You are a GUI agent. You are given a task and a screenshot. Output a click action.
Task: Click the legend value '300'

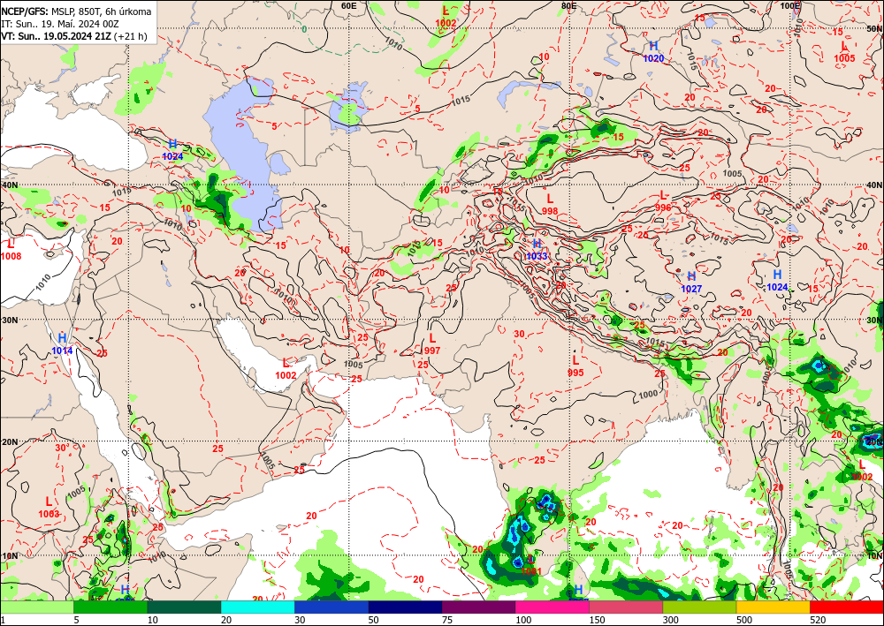(670, 620)
